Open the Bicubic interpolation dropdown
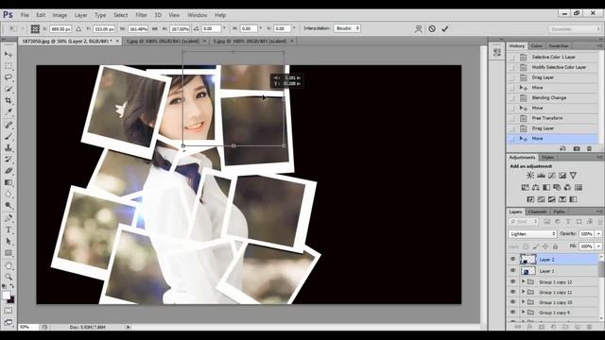The height and width of the screenshot is (340, 605). pyautogui.click(x=347, y=28)
